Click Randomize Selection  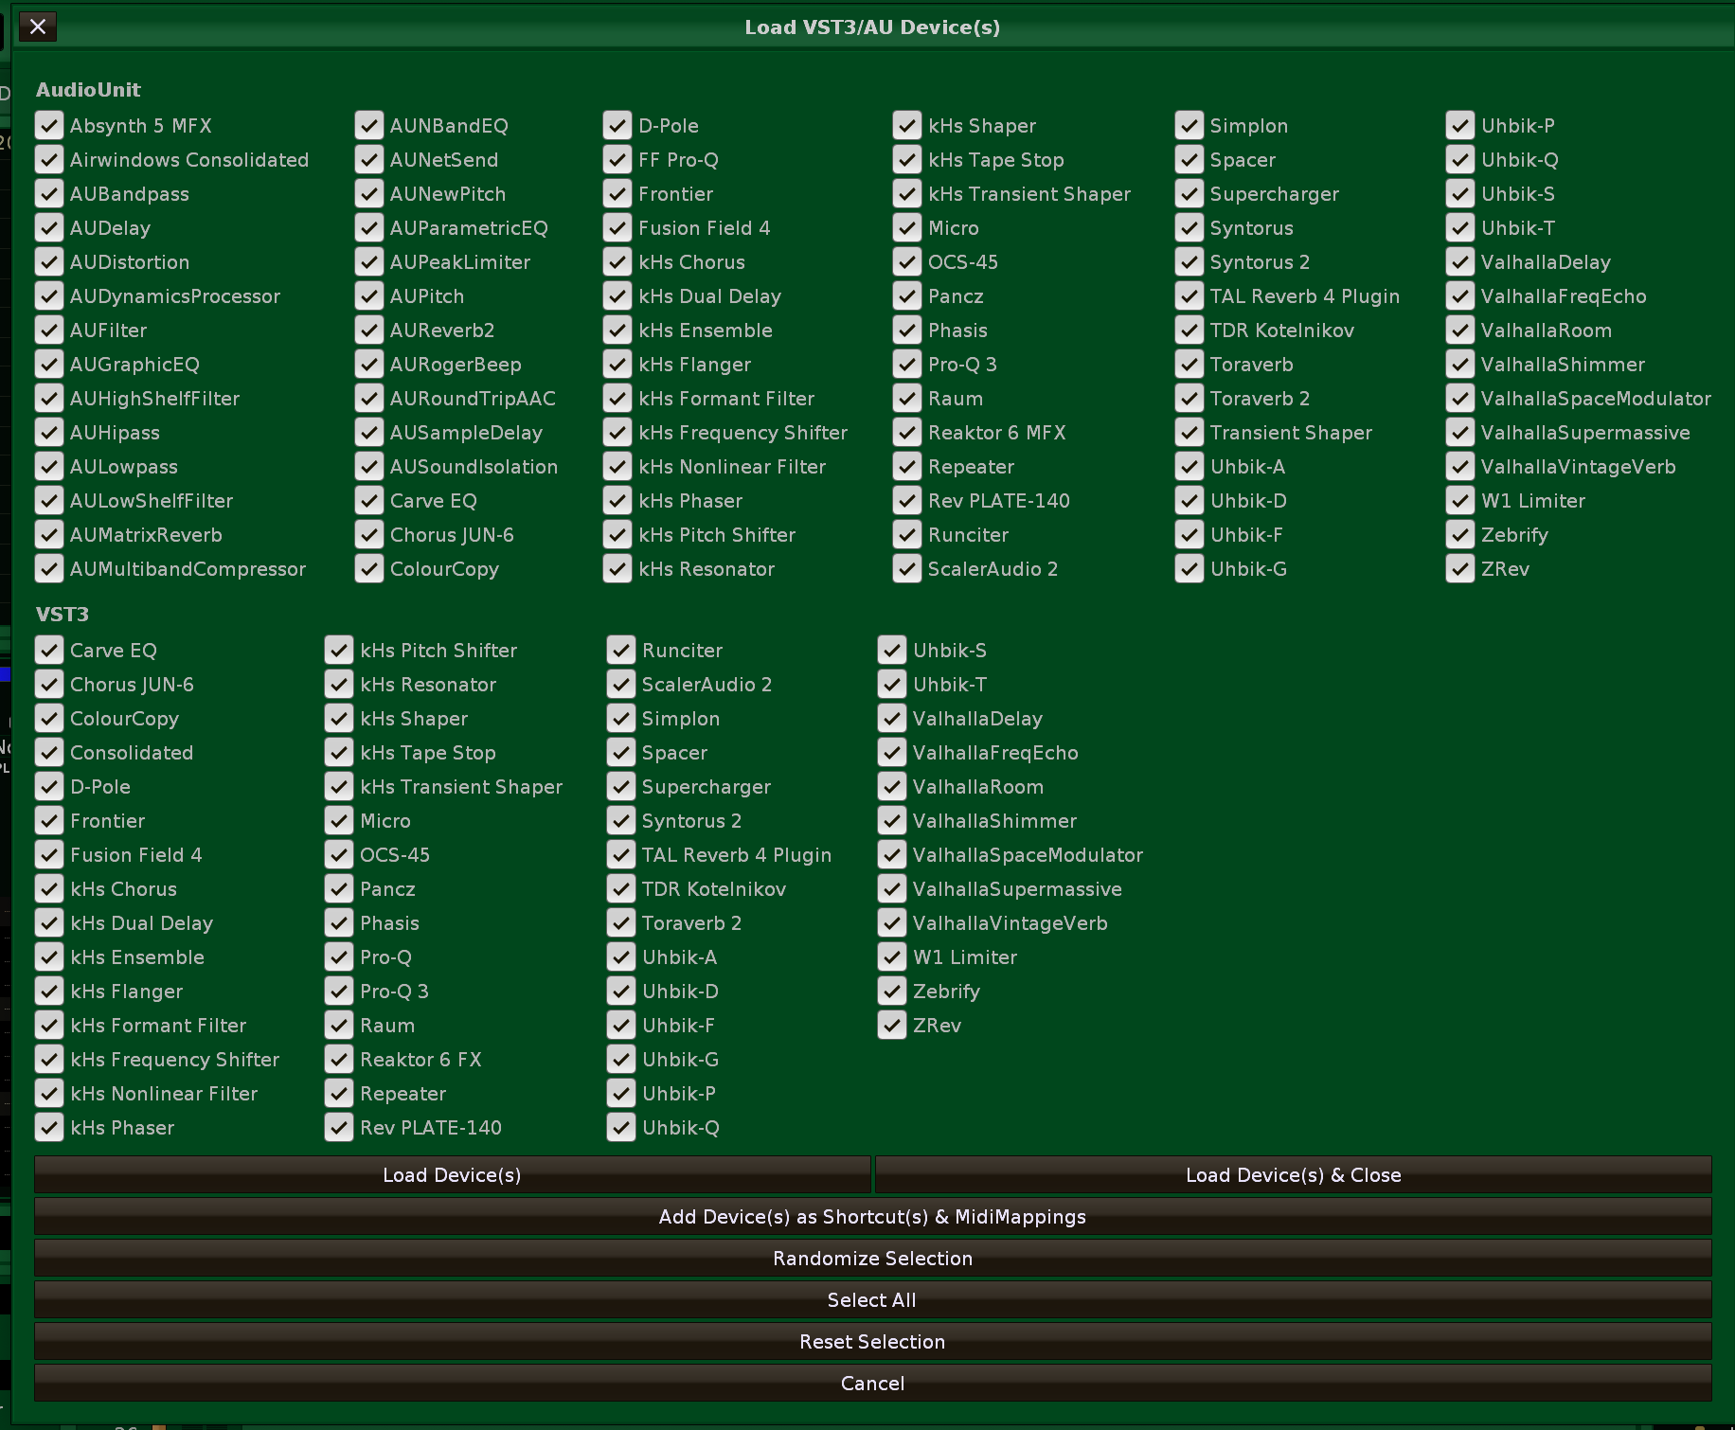coord(872,1259)
